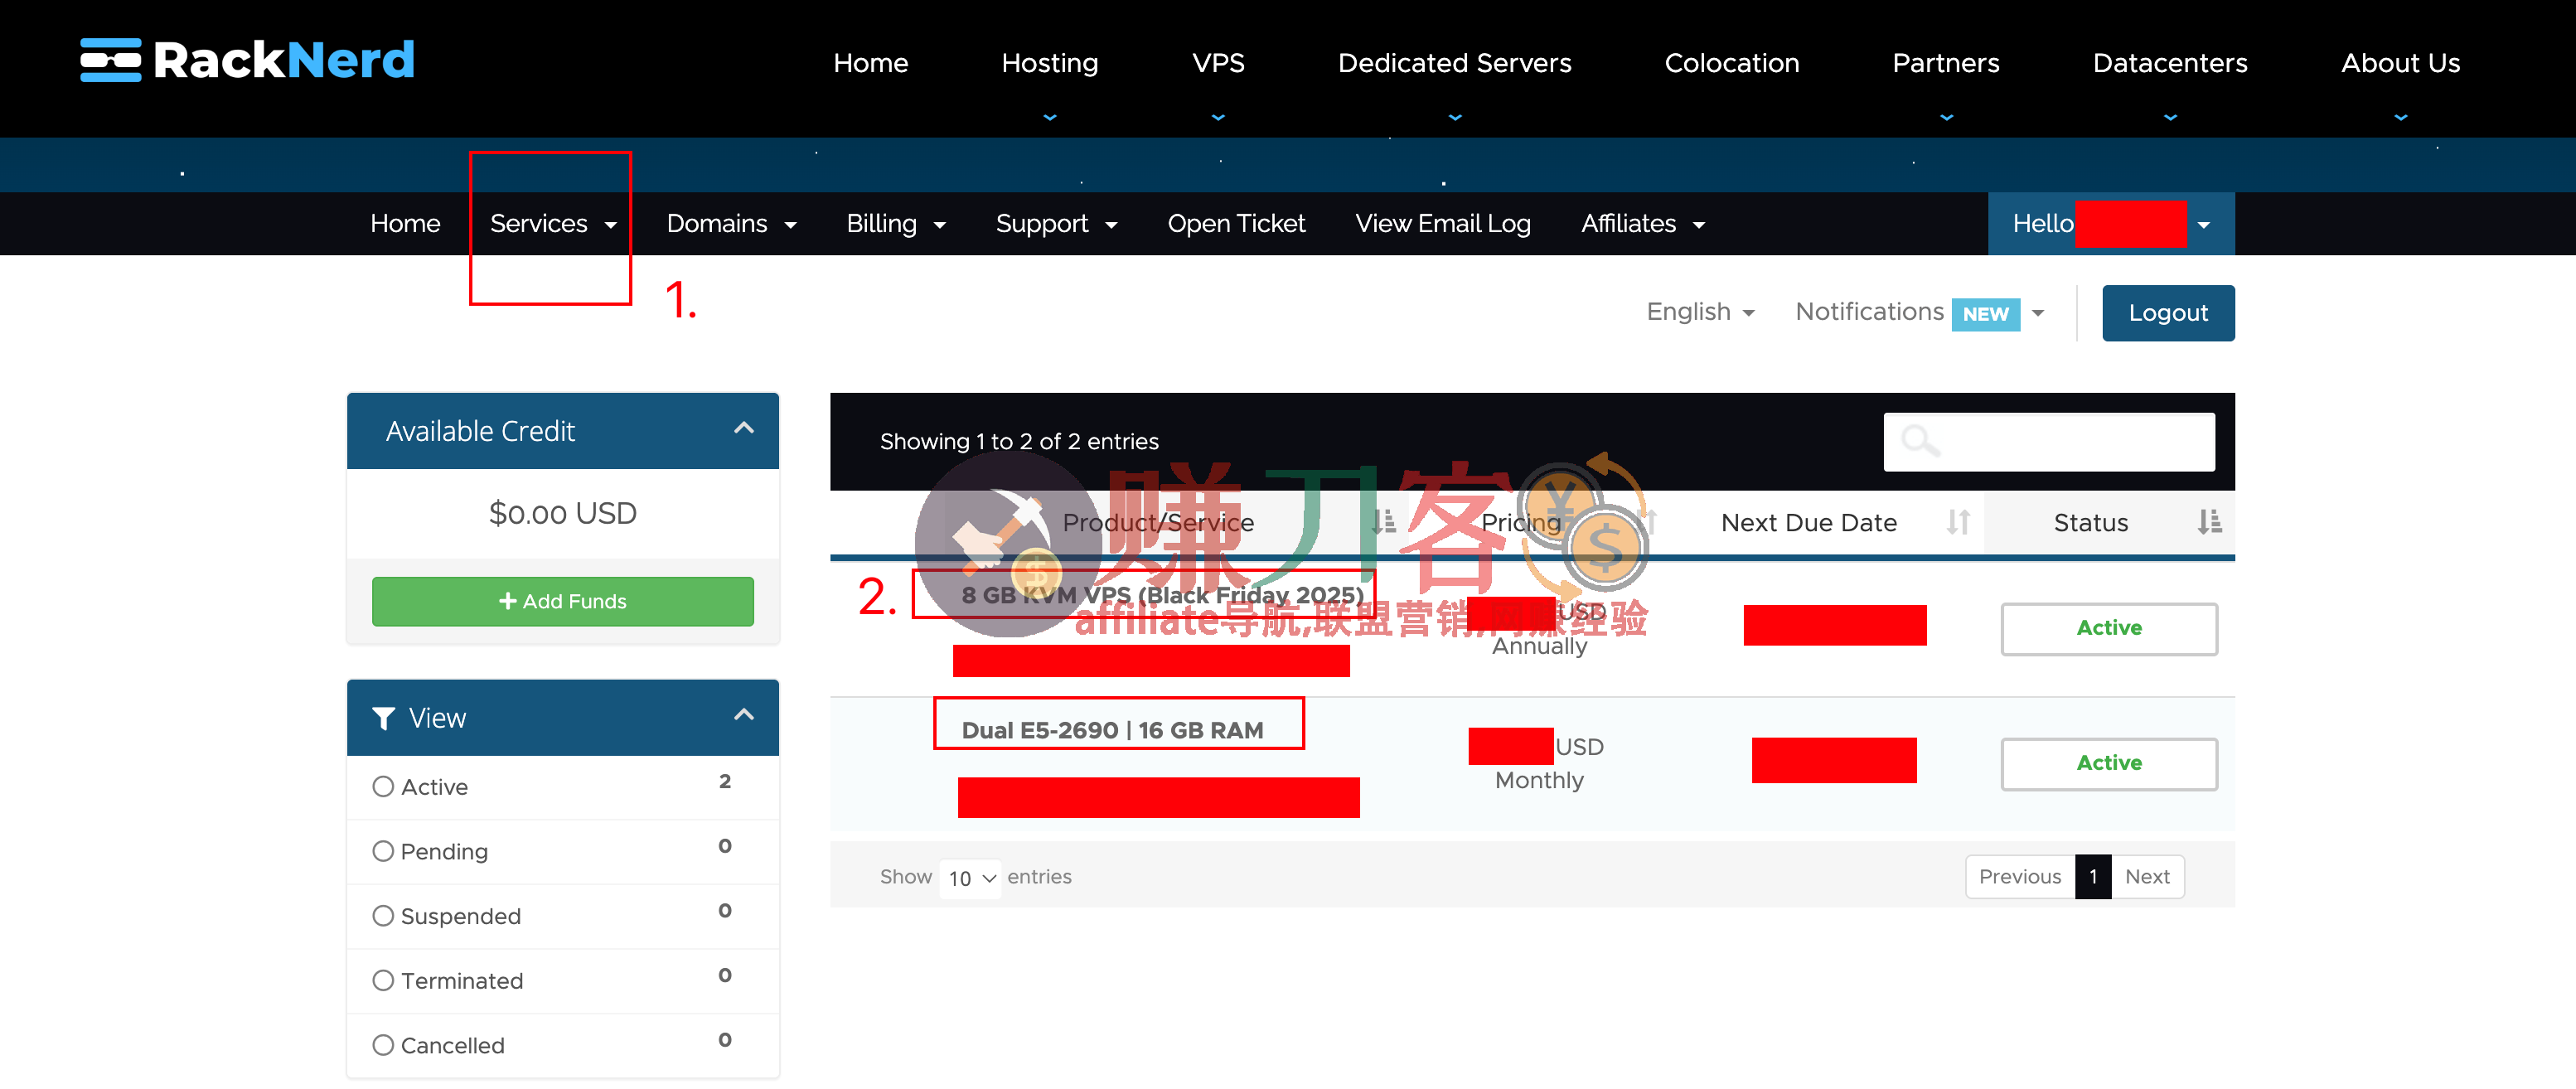This screenshot has height=1089, width=2576.
Task: Click the Pricing column header
Action: point(1520,522)
